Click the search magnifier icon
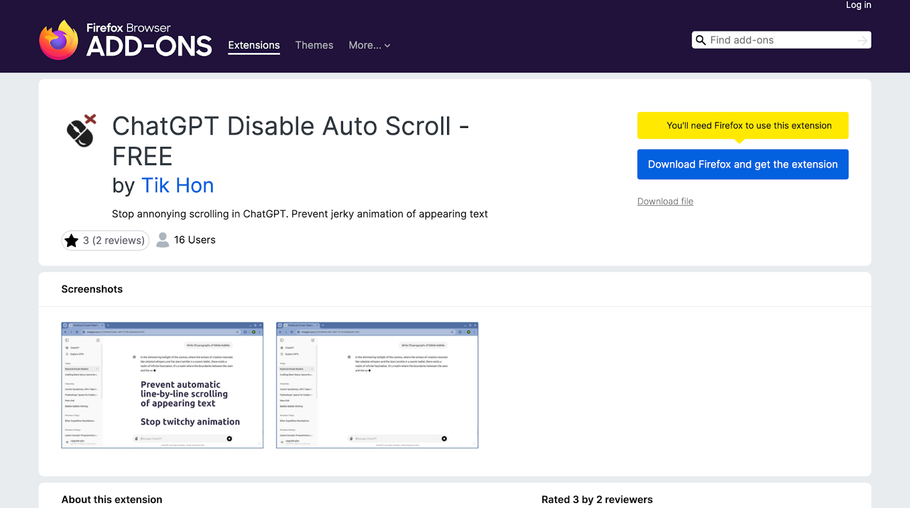The height and width of the screenshot is (508, 910). (701, 40)
